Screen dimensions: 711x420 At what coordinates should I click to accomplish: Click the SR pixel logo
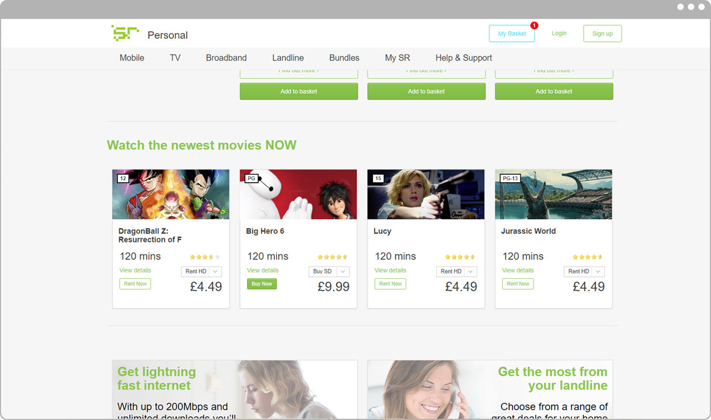point(125,33)
